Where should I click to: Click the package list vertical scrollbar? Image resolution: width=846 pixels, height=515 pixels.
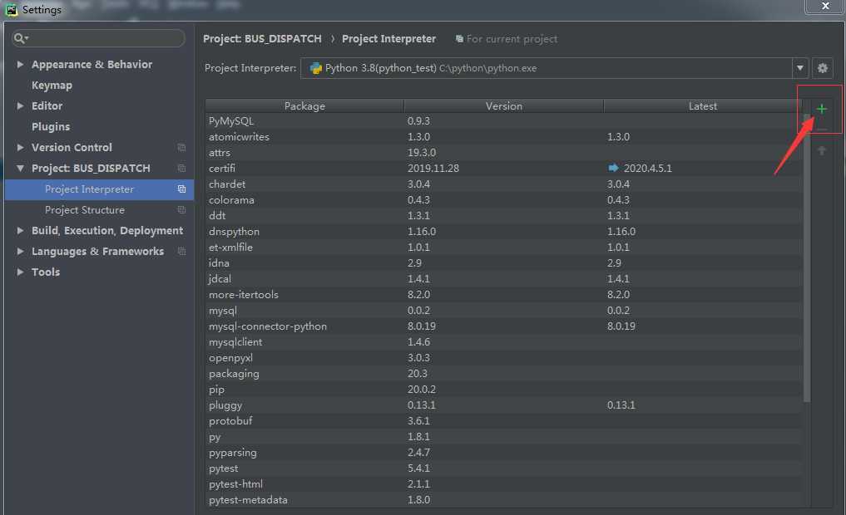coord(807,257)
